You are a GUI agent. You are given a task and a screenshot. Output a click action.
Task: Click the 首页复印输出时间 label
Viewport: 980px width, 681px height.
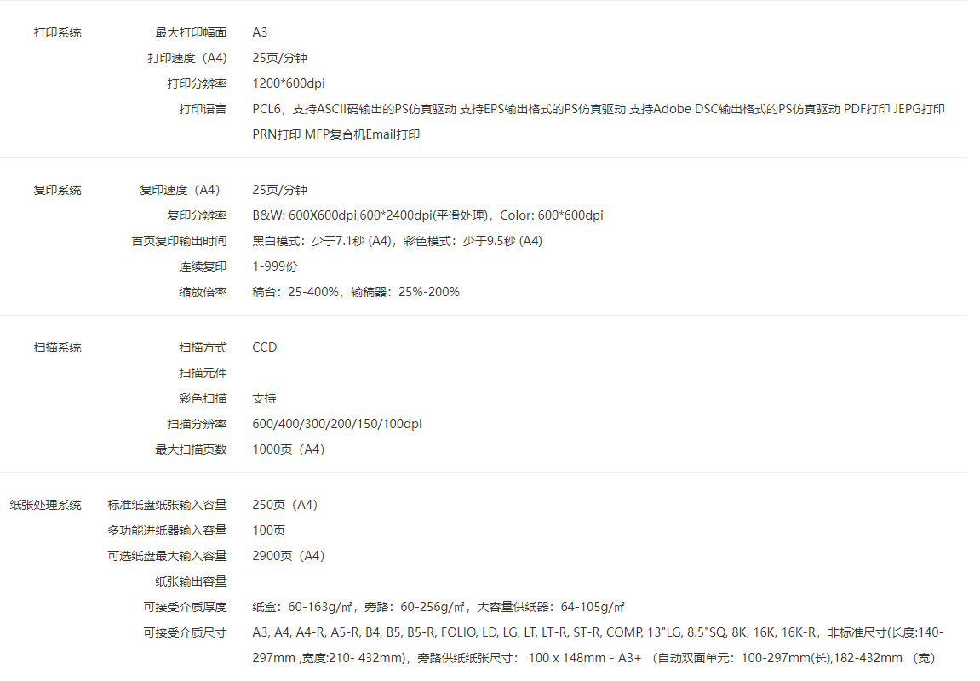(x=179, y=241)
